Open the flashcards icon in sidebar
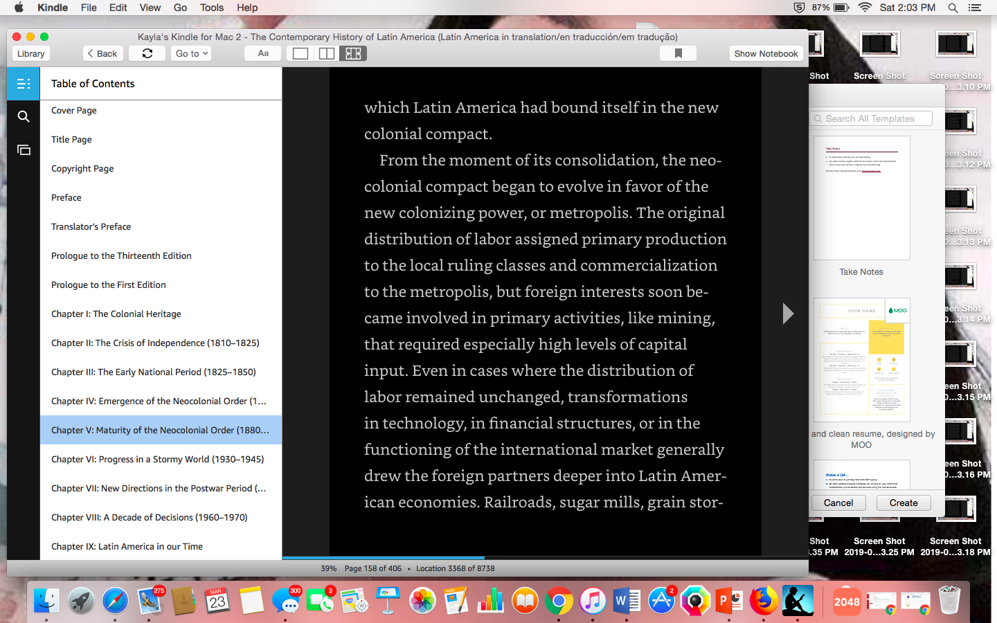This screenshot has width=997, height=623. coord(24,150)
